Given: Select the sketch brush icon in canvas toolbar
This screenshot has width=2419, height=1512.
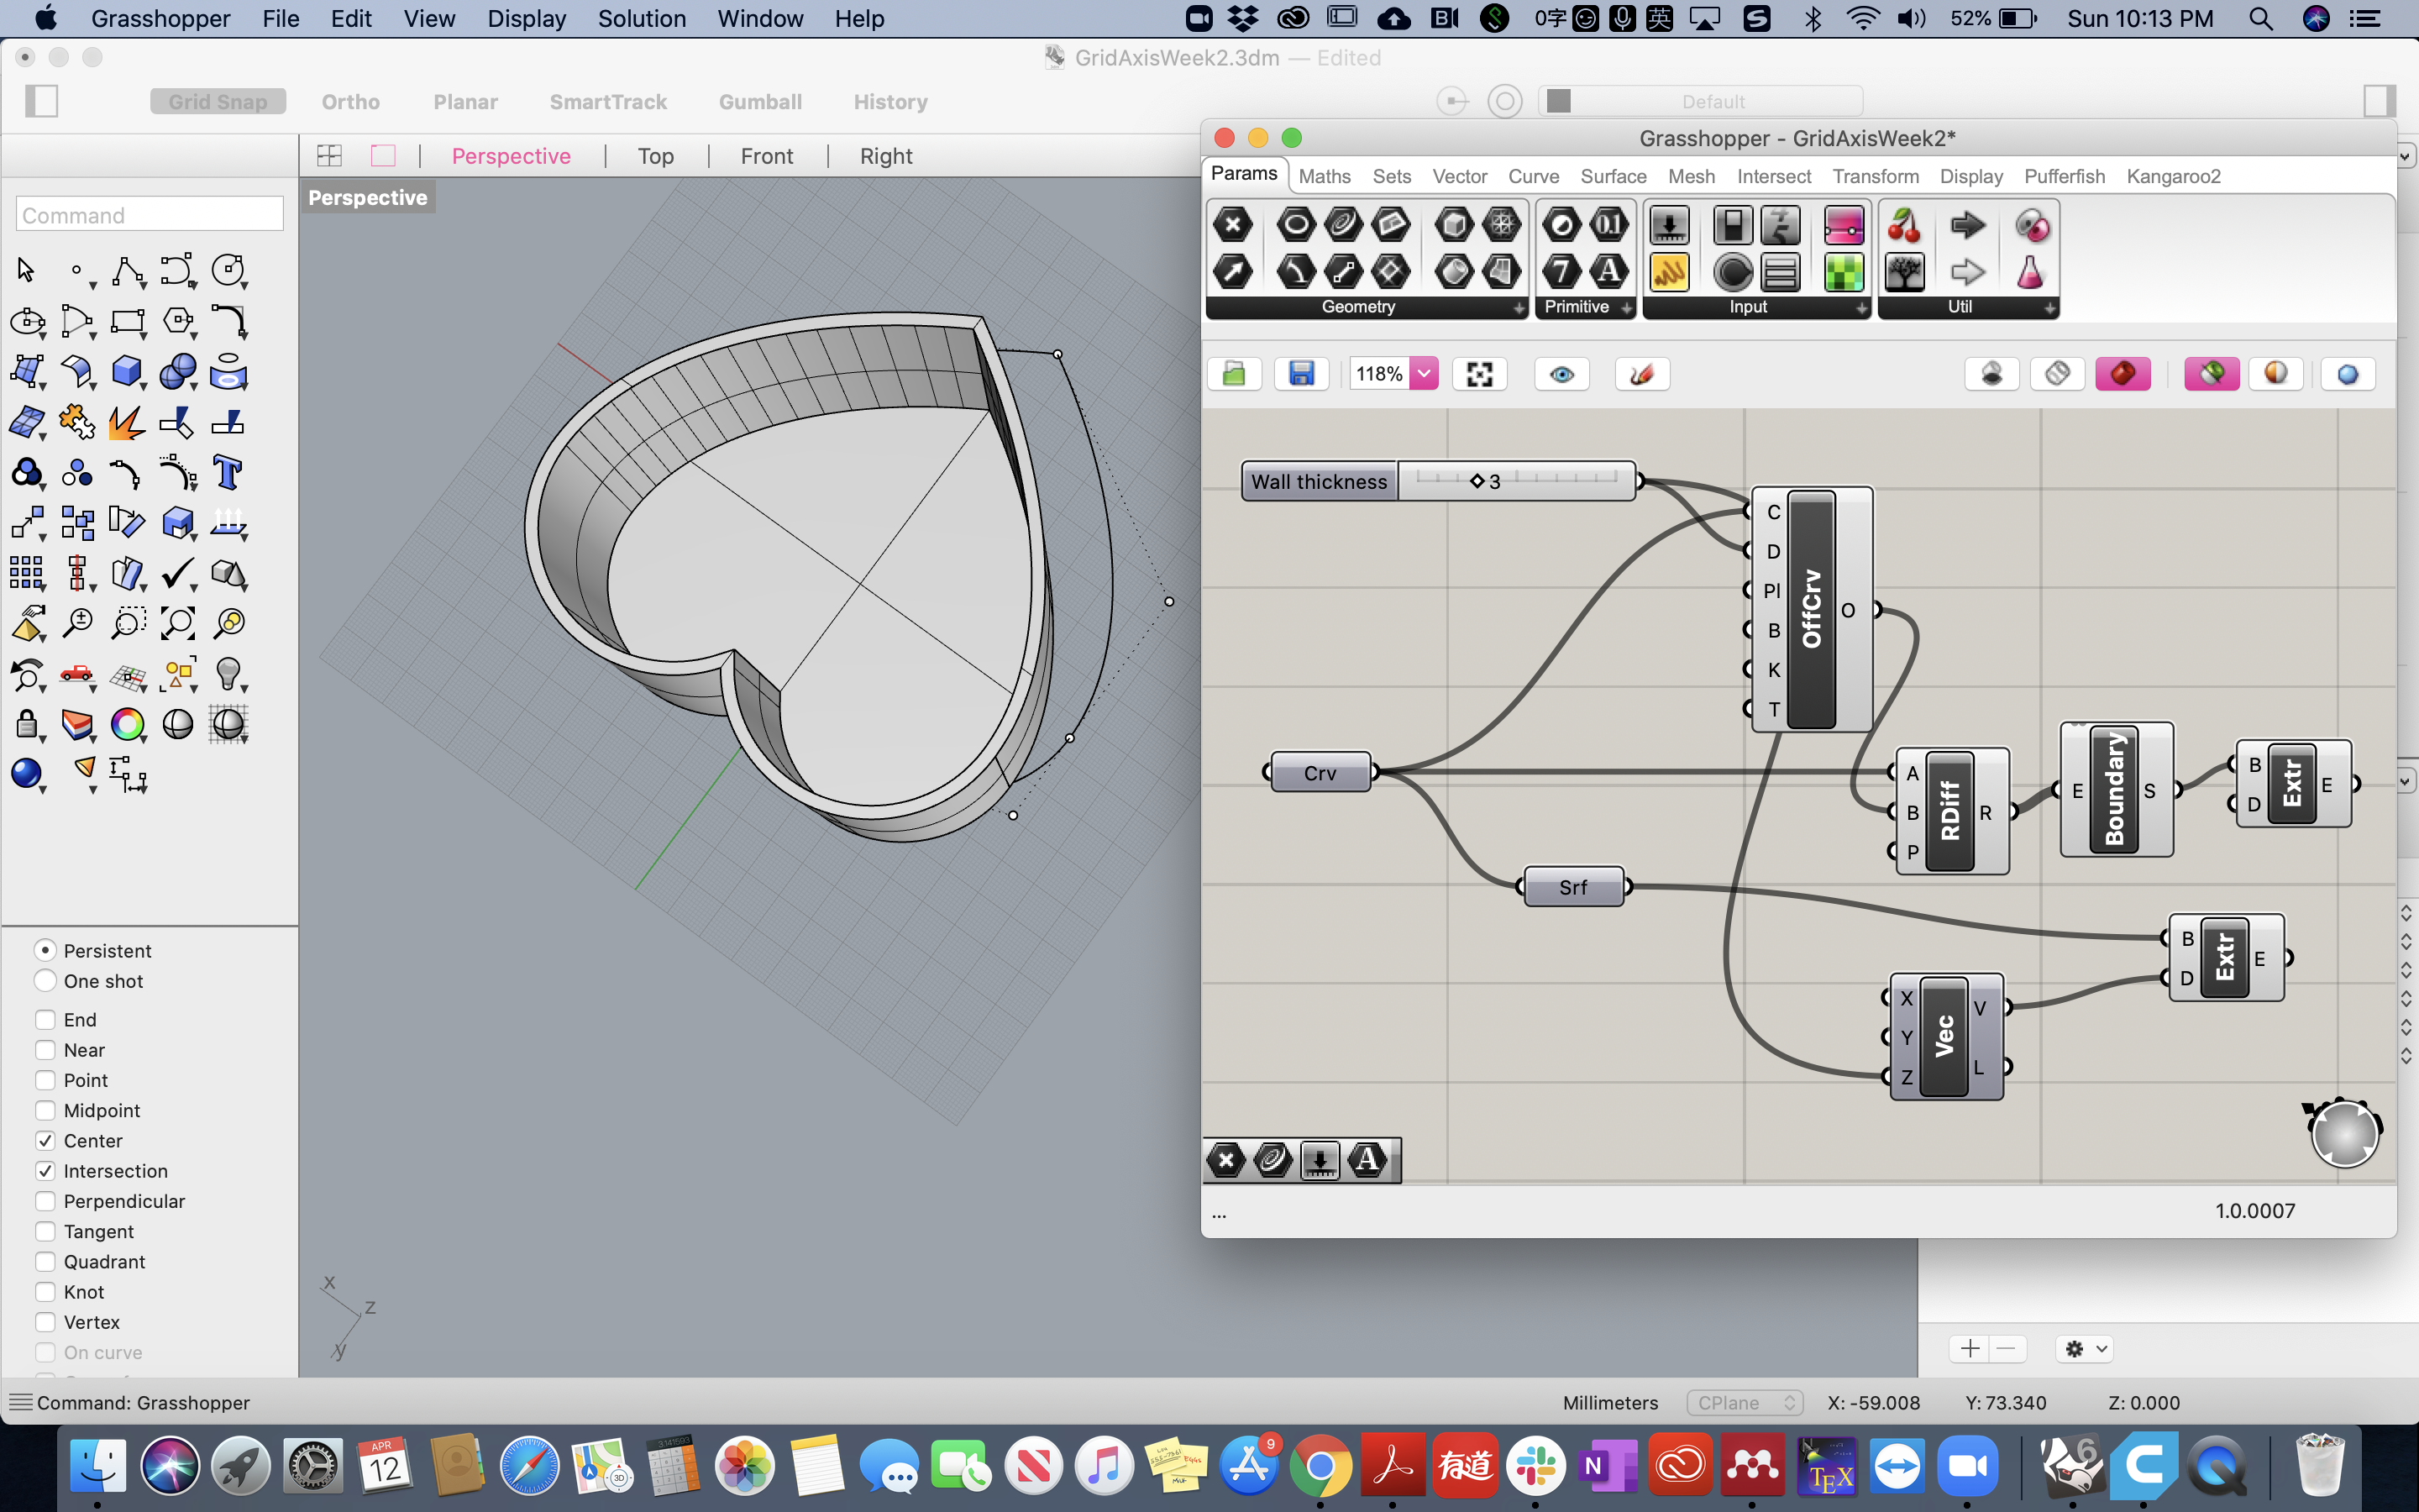Looking at the screenshot, I should tap(1641, 374).
